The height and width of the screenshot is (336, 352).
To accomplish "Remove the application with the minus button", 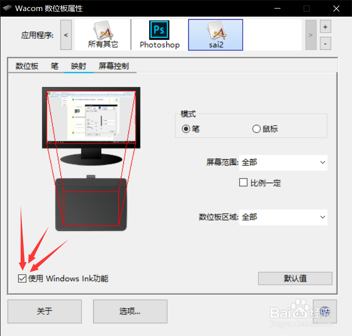I will (x=325, y=43).
